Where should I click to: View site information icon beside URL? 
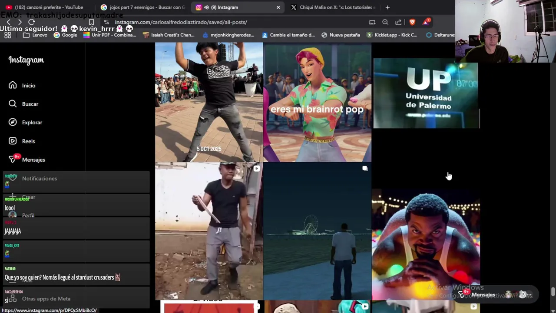[106, 22]
